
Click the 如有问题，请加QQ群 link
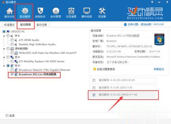tap(146, 25)
